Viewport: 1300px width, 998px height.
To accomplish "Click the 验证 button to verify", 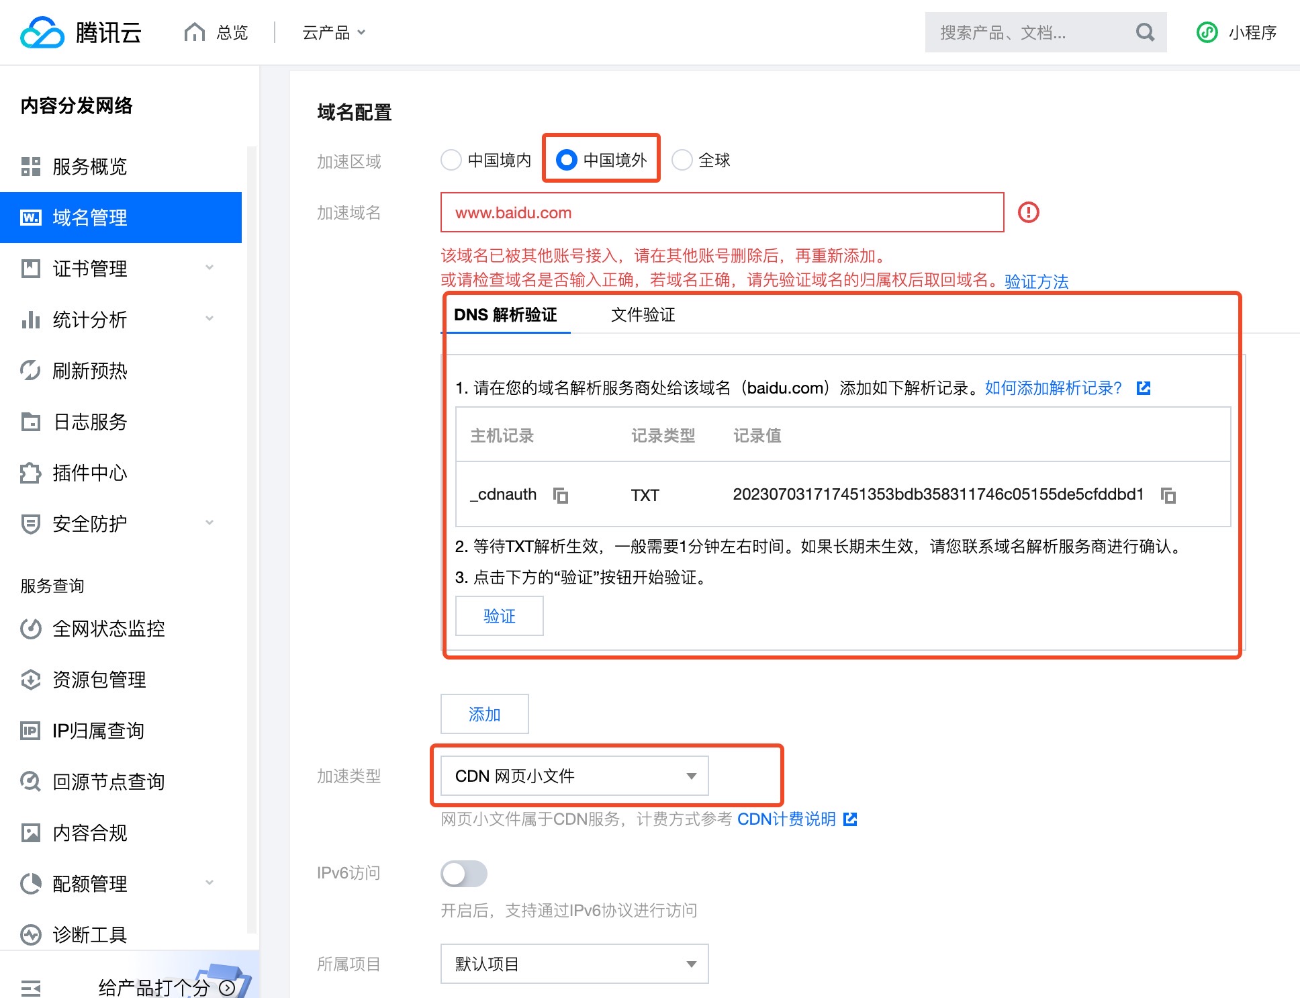I will (499, 616).
